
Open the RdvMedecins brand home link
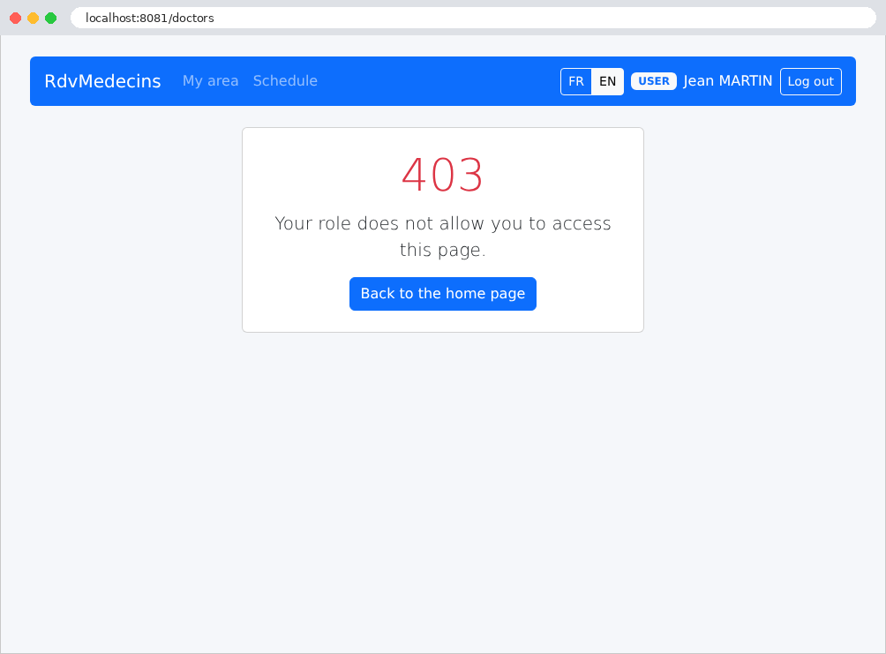pos(103,81)
